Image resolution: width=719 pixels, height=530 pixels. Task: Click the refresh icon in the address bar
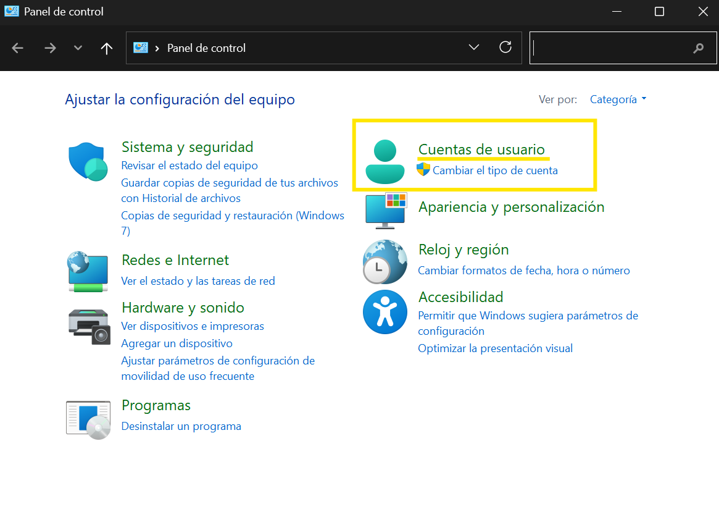click(505, 48)
